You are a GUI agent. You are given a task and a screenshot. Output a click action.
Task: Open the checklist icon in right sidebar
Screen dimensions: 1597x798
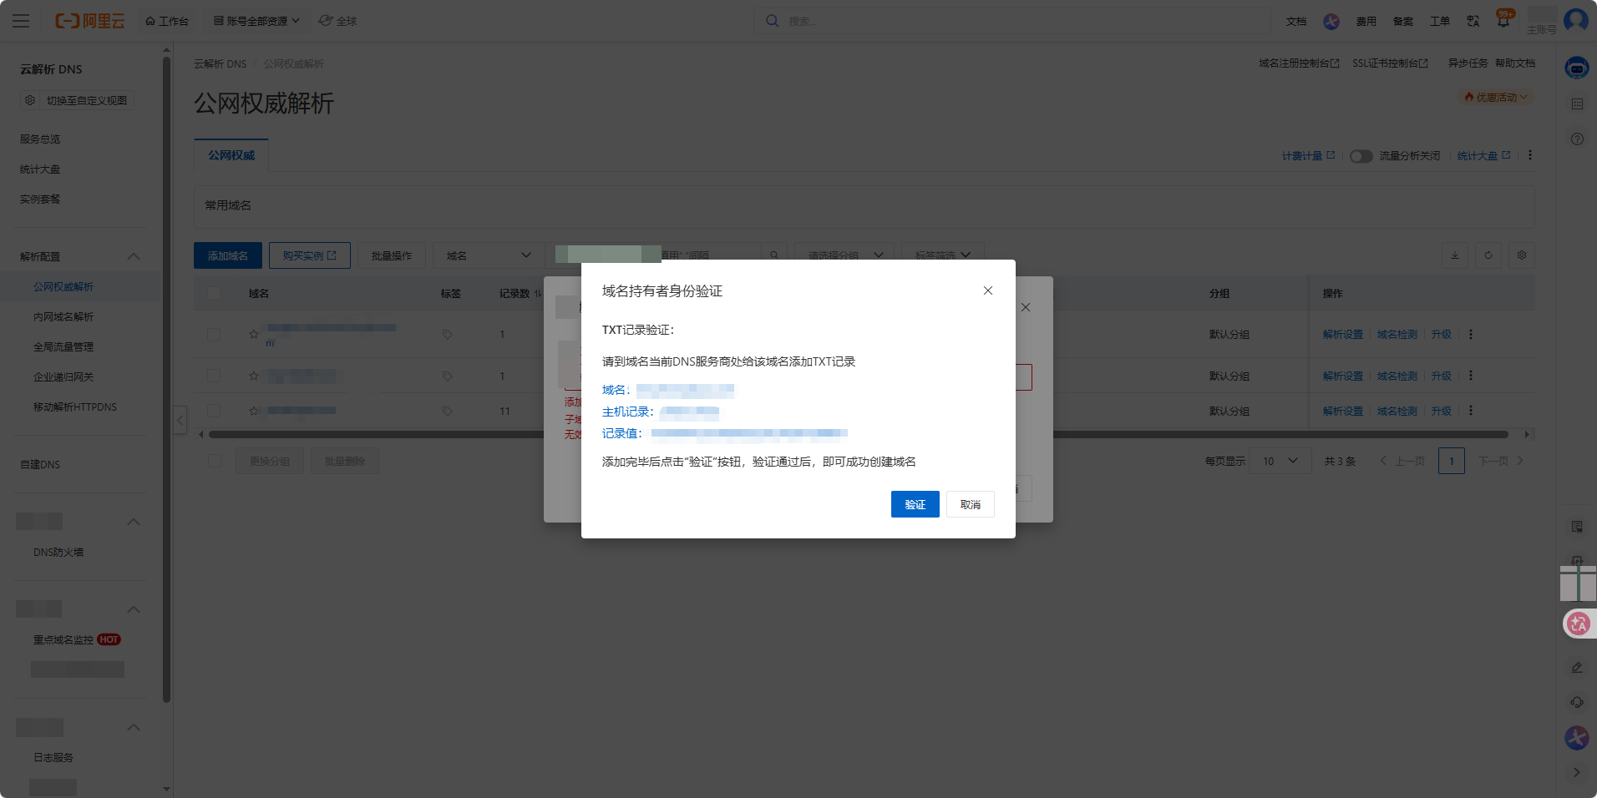[1577, 104]
